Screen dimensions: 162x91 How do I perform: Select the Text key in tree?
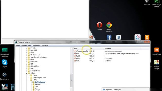click(x=37, y=87)
